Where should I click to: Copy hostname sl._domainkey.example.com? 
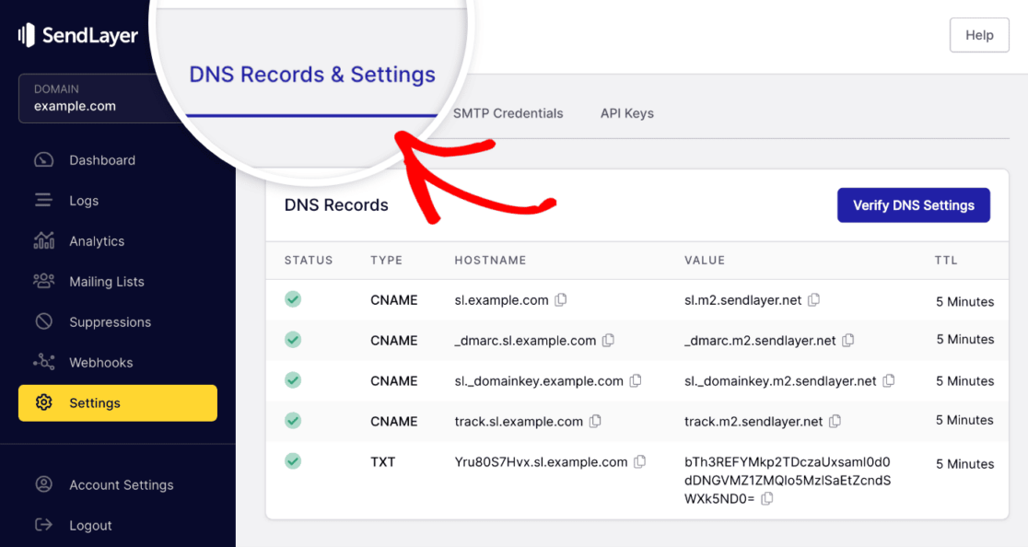point(636,380)
